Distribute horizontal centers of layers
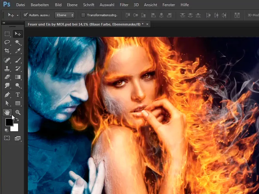Image resolution: width=259 pixels, height=194 pixels. tap(216, 15)
